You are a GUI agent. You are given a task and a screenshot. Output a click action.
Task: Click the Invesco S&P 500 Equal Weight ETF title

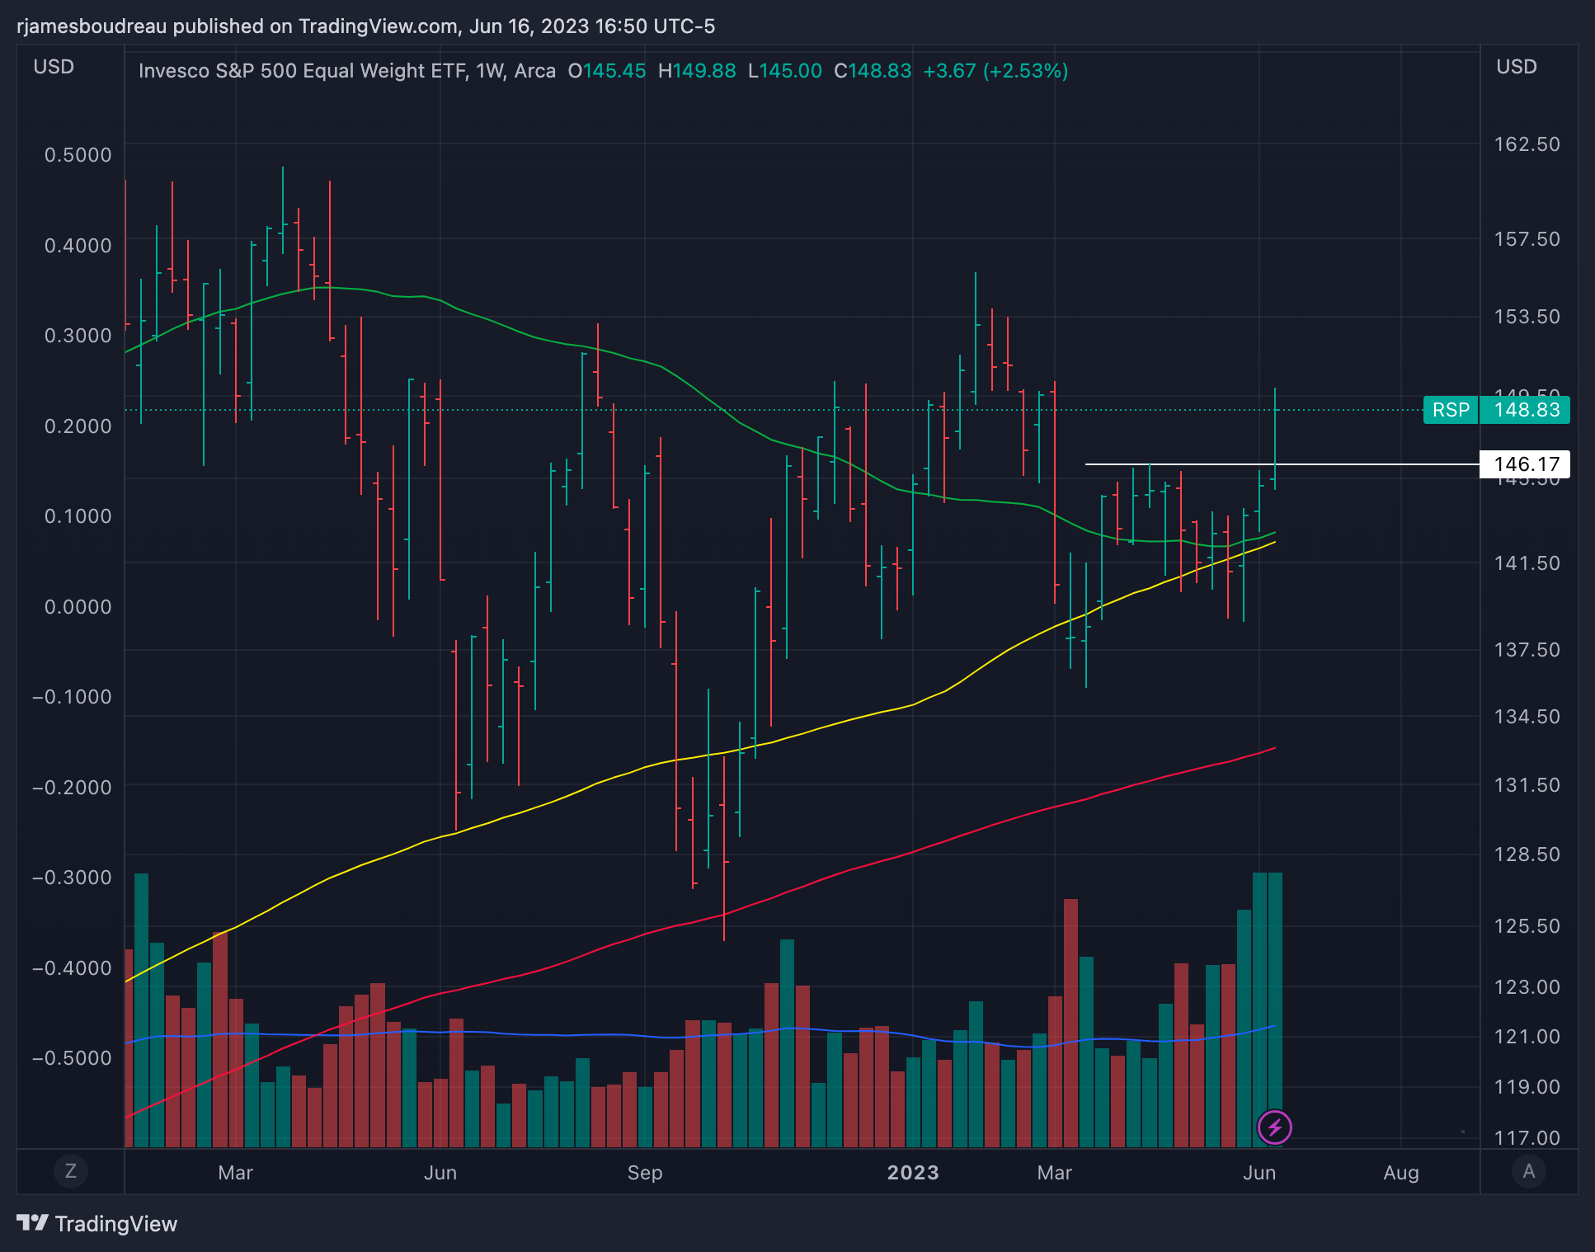[x=303, y=71]
